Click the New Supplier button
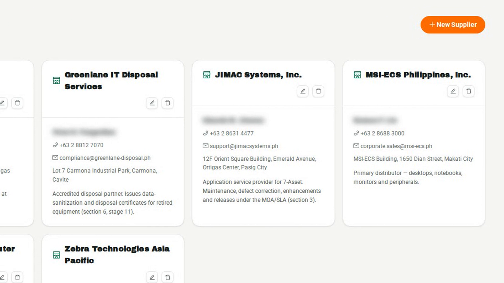This screenshot has height=283, width=504. pos(453,25)
